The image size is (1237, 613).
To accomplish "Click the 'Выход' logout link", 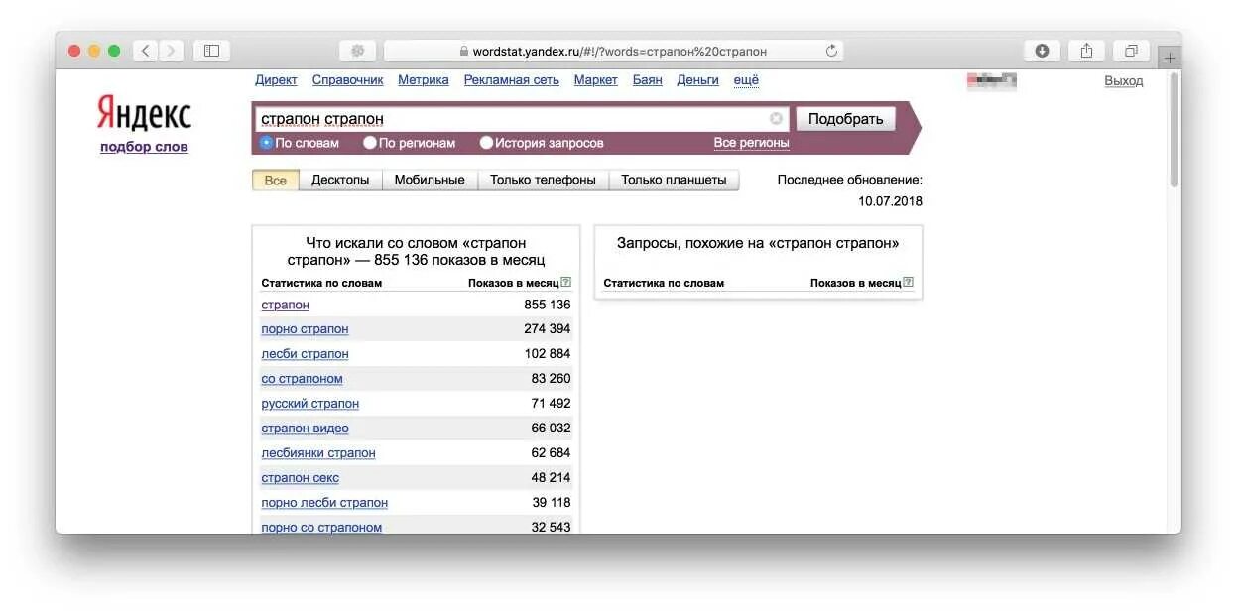I will tap(1124, 81).
